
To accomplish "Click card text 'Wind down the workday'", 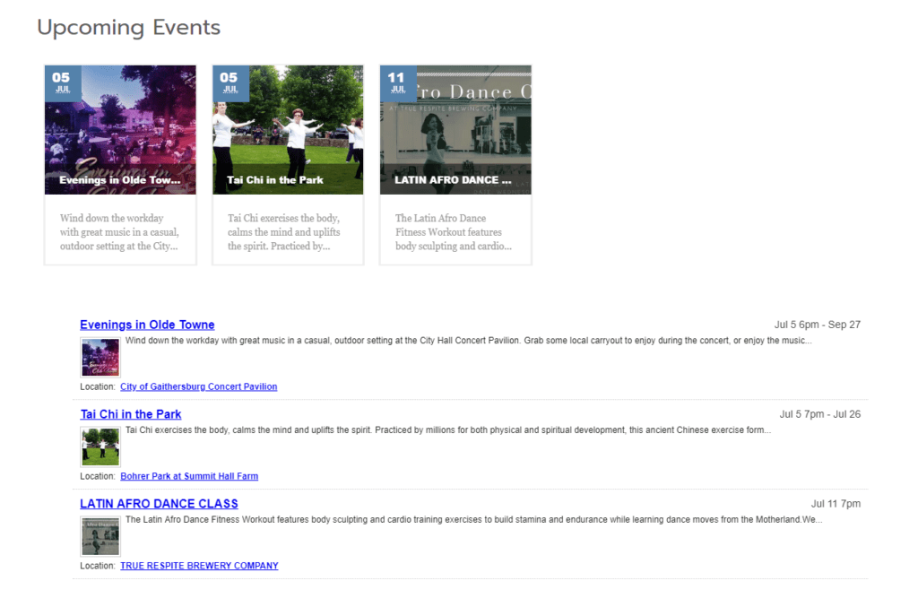I will pos(111,219).
